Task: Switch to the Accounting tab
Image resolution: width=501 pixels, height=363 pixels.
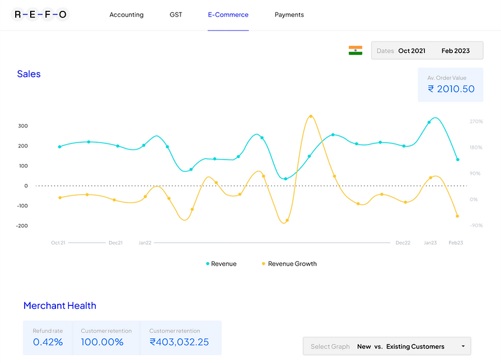Action: click(126, 14)
